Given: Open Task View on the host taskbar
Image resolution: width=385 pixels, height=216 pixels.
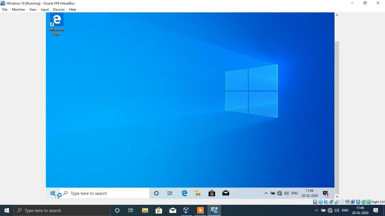Looking at the screenshot, I should (131, 211).
